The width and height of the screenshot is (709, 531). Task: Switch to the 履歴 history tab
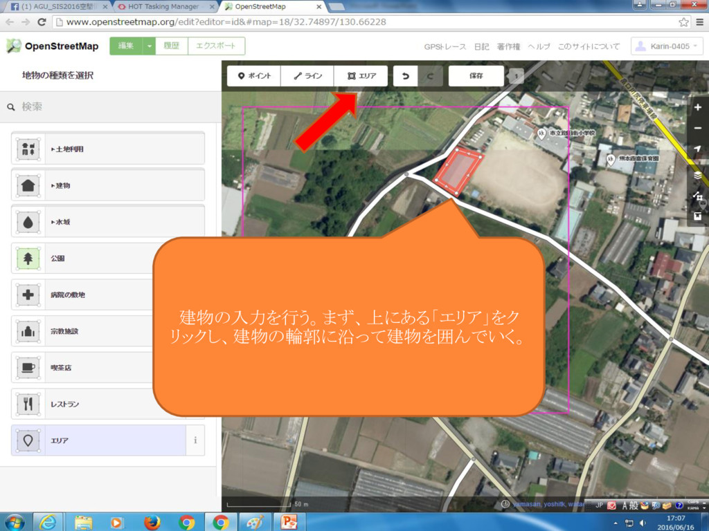(x=172, y=46)
